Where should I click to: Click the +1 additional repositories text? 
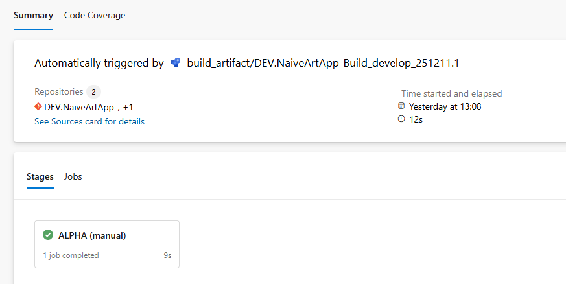click(128, 107)
